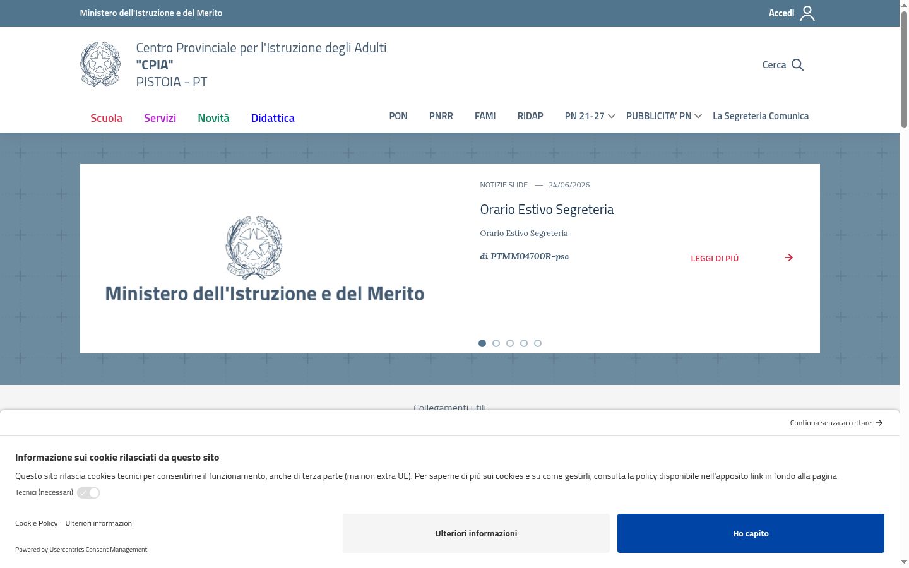Open the Orario Estivo Segreteria headline

(x=547, y=210)
